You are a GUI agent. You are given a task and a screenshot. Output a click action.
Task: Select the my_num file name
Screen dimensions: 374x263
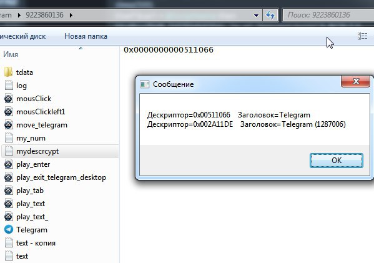point(31,138)
